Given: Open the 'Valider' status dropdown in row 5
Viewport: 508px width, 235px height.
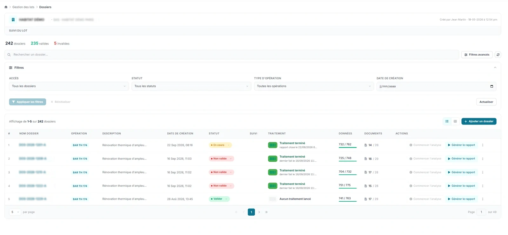Looking at the screenshot, I should (219, 199).
